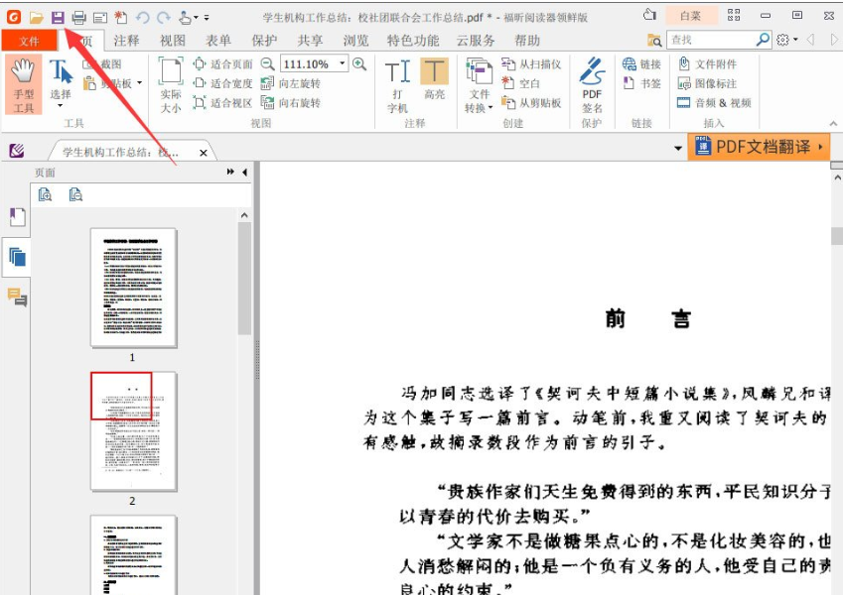This screenshot has width=843, height=595.
Task: Click the zoom-in magnifier beside zoom percentage
Action: pos(359,63)
